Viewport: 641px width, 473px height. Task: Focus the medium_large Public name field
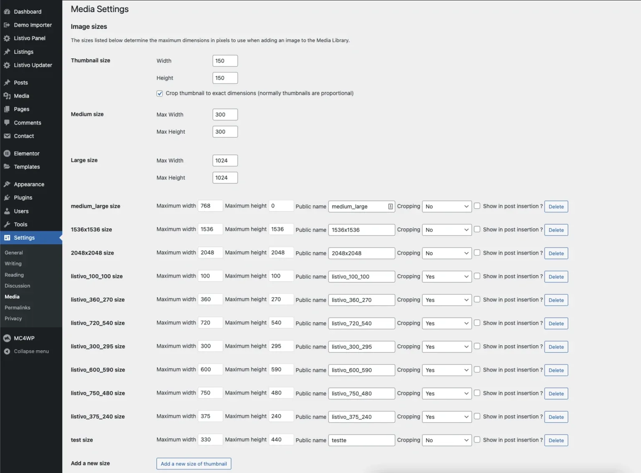361,207
